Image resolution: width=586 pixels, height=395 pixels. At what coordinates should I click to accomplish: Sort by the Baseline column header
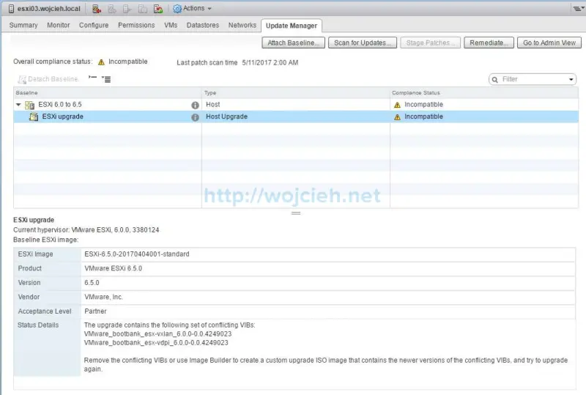pos(108,93)
